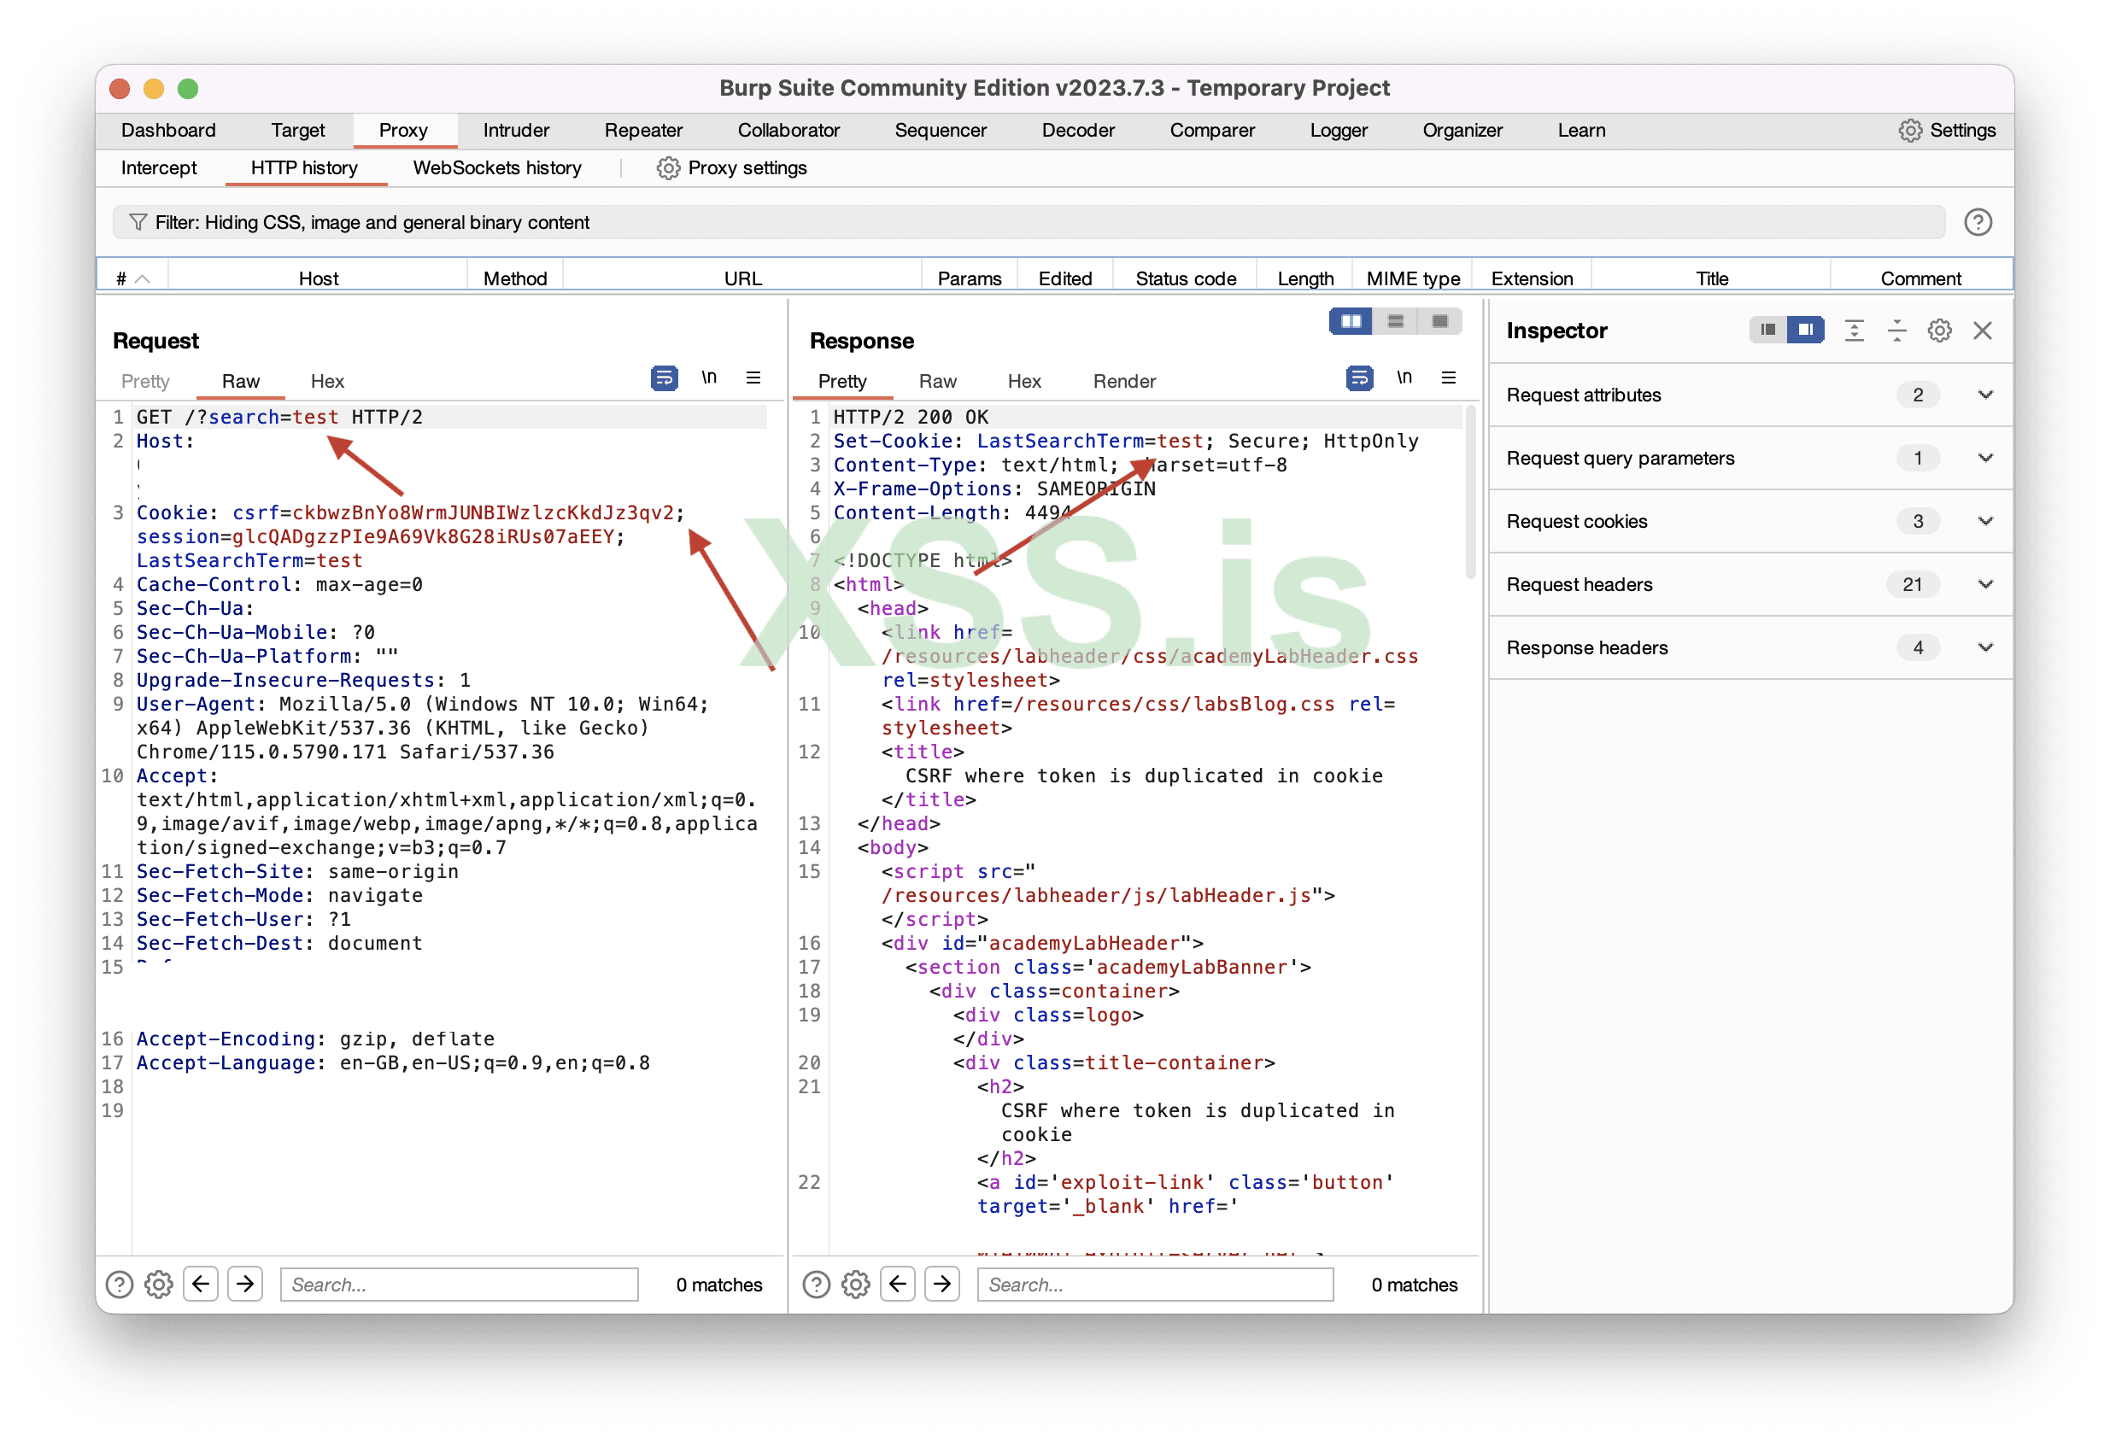2110x1440 pixels.
Task: Click the filter help question mark icon
Action: tap(1978, 222)
